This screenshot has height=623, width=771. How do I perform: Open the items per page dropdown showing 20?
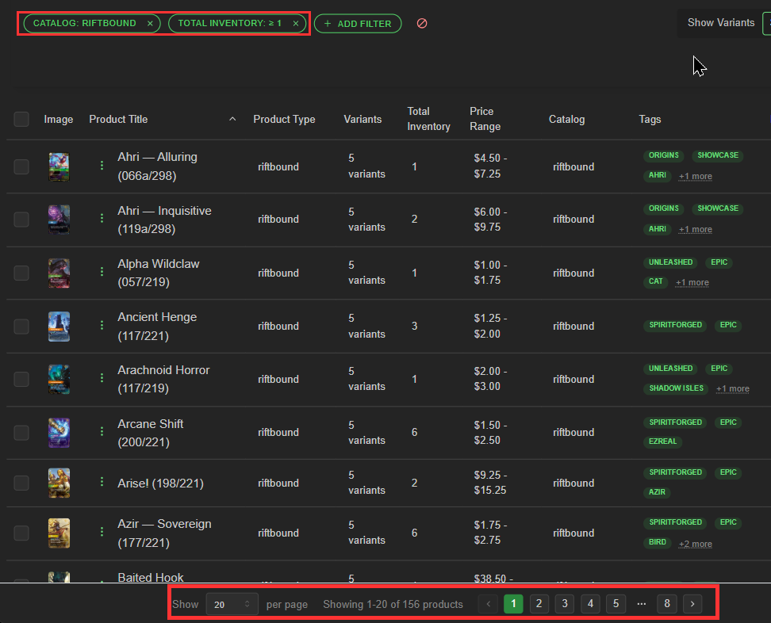(232, 604)
